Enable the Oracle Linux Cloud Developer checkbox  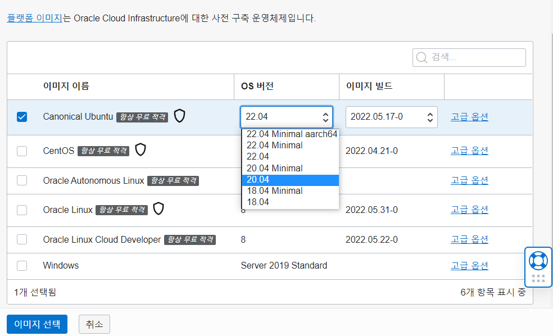[22, 239]
